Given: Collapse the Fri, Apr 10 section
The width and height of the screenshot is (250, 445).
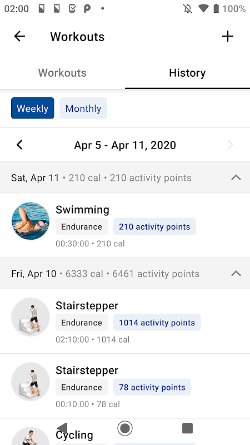Looking at the screenshot, I should tap(236, 274).
